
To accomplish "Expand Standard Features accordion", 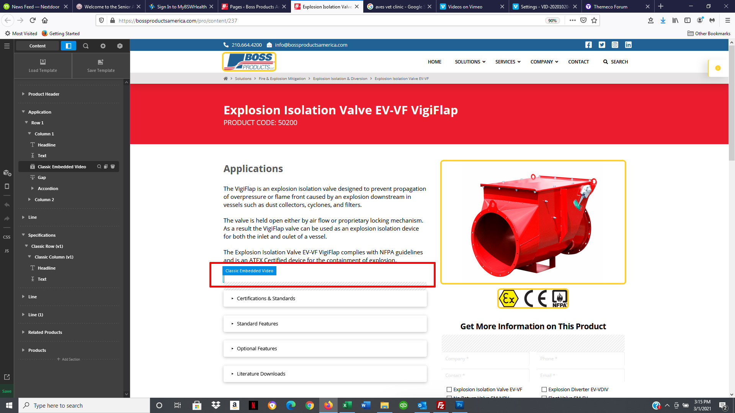I will pyautogui.click(x=325, y=324).
